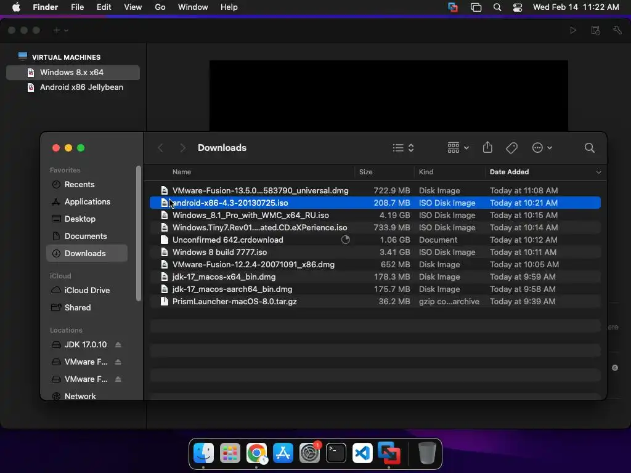Eject the JDK 17.0.10 volume

[118, 345]
